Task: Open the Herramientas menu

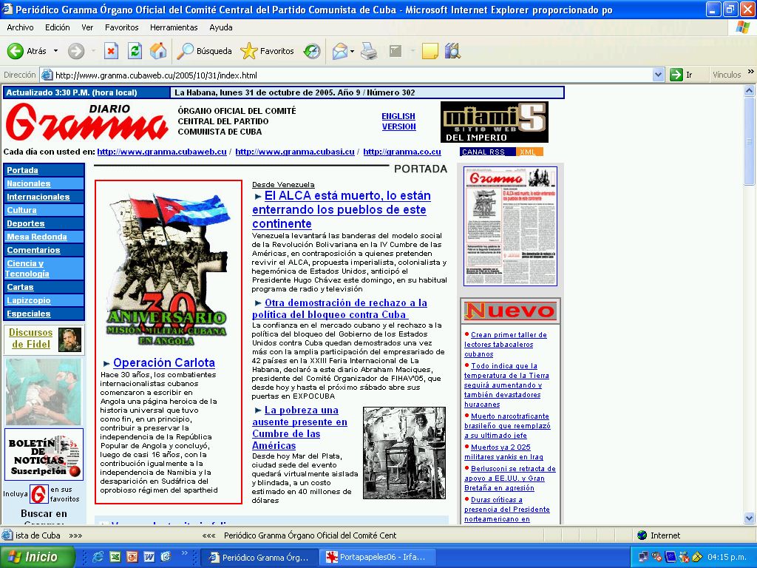Action: 174,27
